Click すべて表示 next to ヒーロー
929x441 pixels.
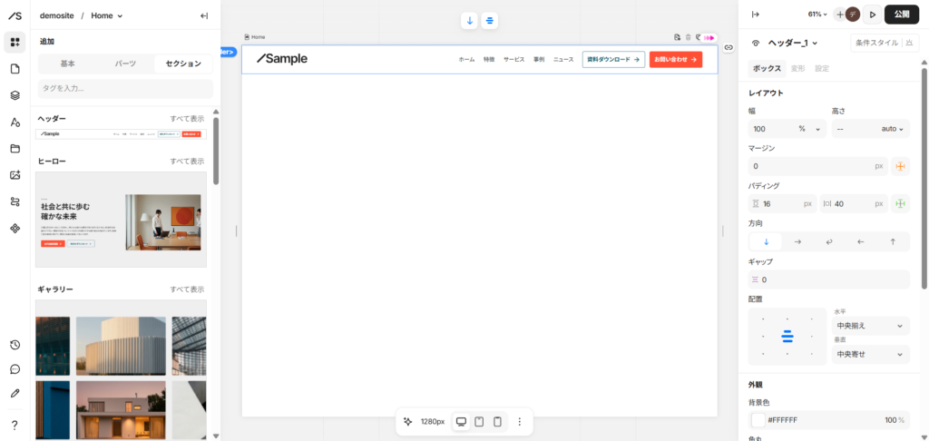(x=187, y=162)
